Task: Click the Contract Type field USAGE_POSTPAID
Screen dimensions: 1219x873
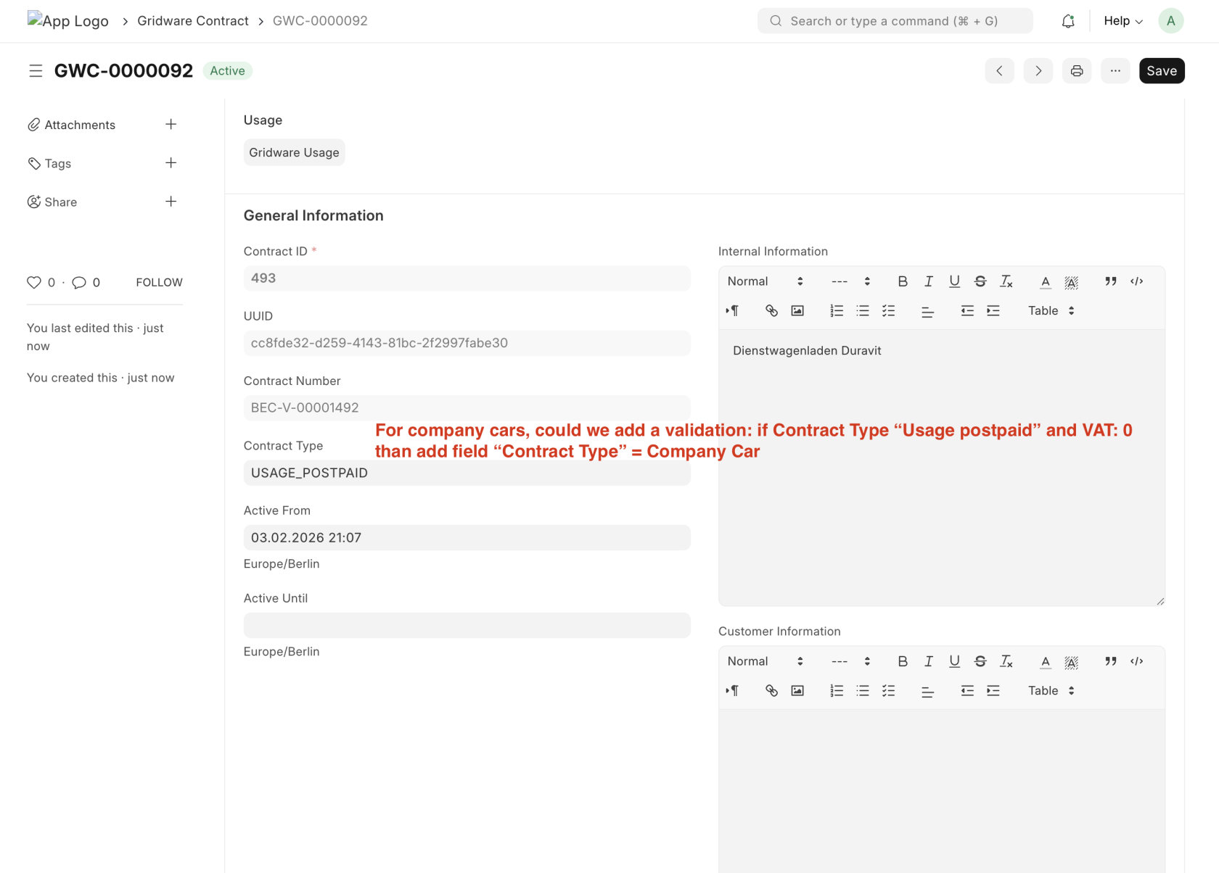Action: (x=467, y=473)
